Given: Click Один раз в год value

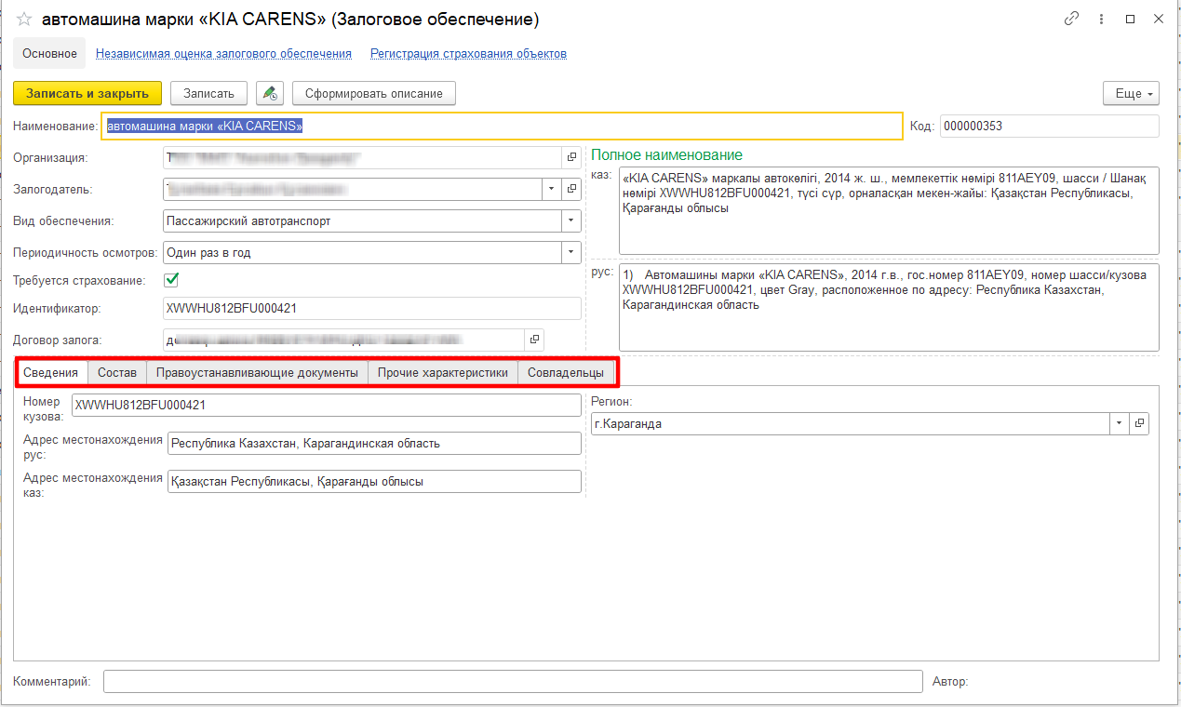Looking at the screenshot, I should pyautogui.click(x=208, y=253).
